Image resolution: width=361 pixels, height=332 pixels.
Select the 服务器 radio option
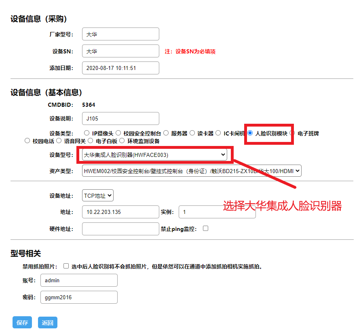tap(166, 133)
